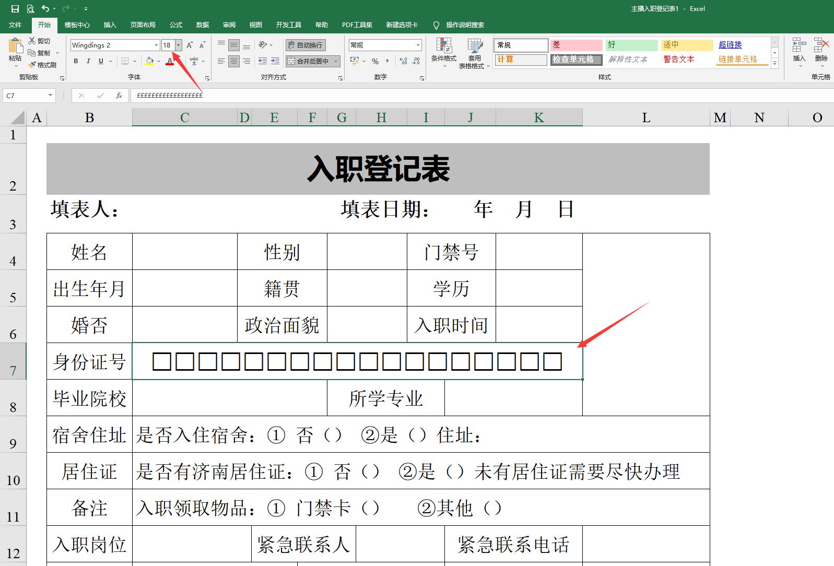Toggle Merge and Center (合并后居中)
This screenshot has width=834, height=566.
309,61
